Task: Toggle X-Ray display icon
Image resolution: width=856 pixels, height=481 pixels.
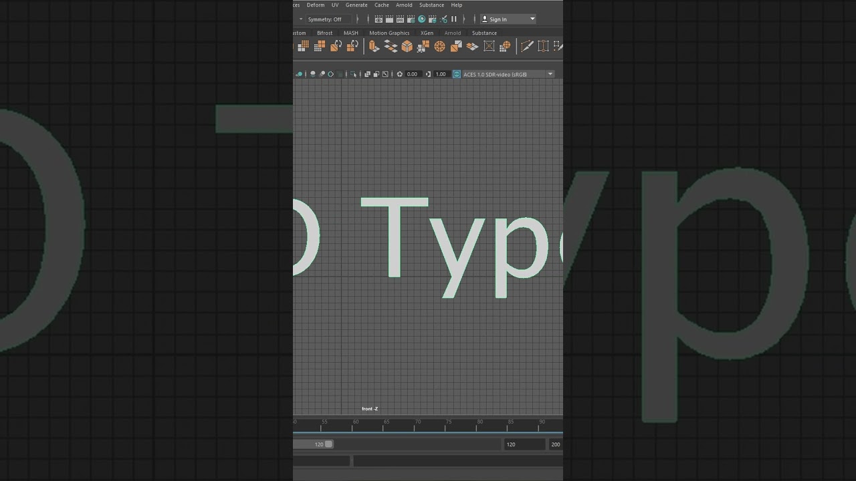Action: tap(367, 74)
